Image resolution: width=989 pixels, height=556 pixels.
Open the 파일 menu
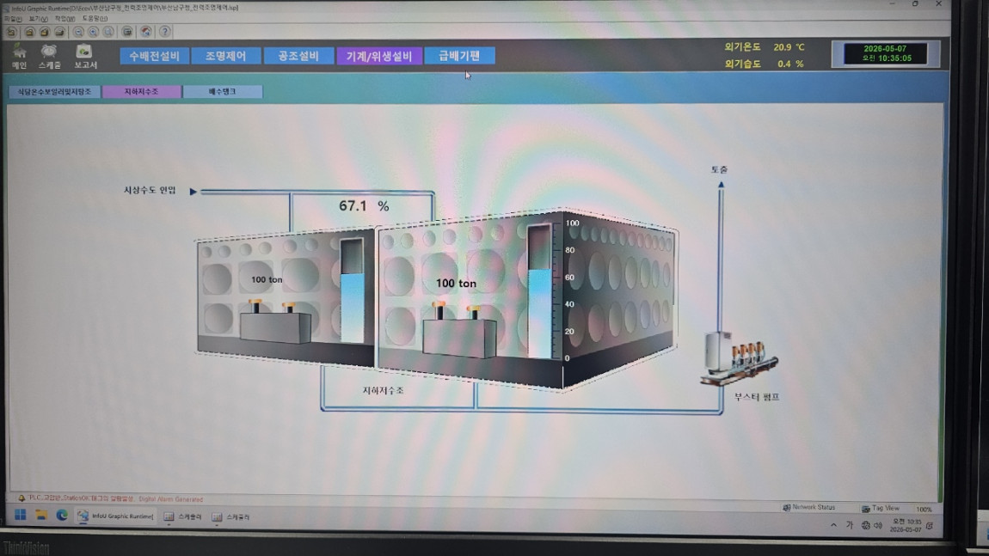(13, 19)
